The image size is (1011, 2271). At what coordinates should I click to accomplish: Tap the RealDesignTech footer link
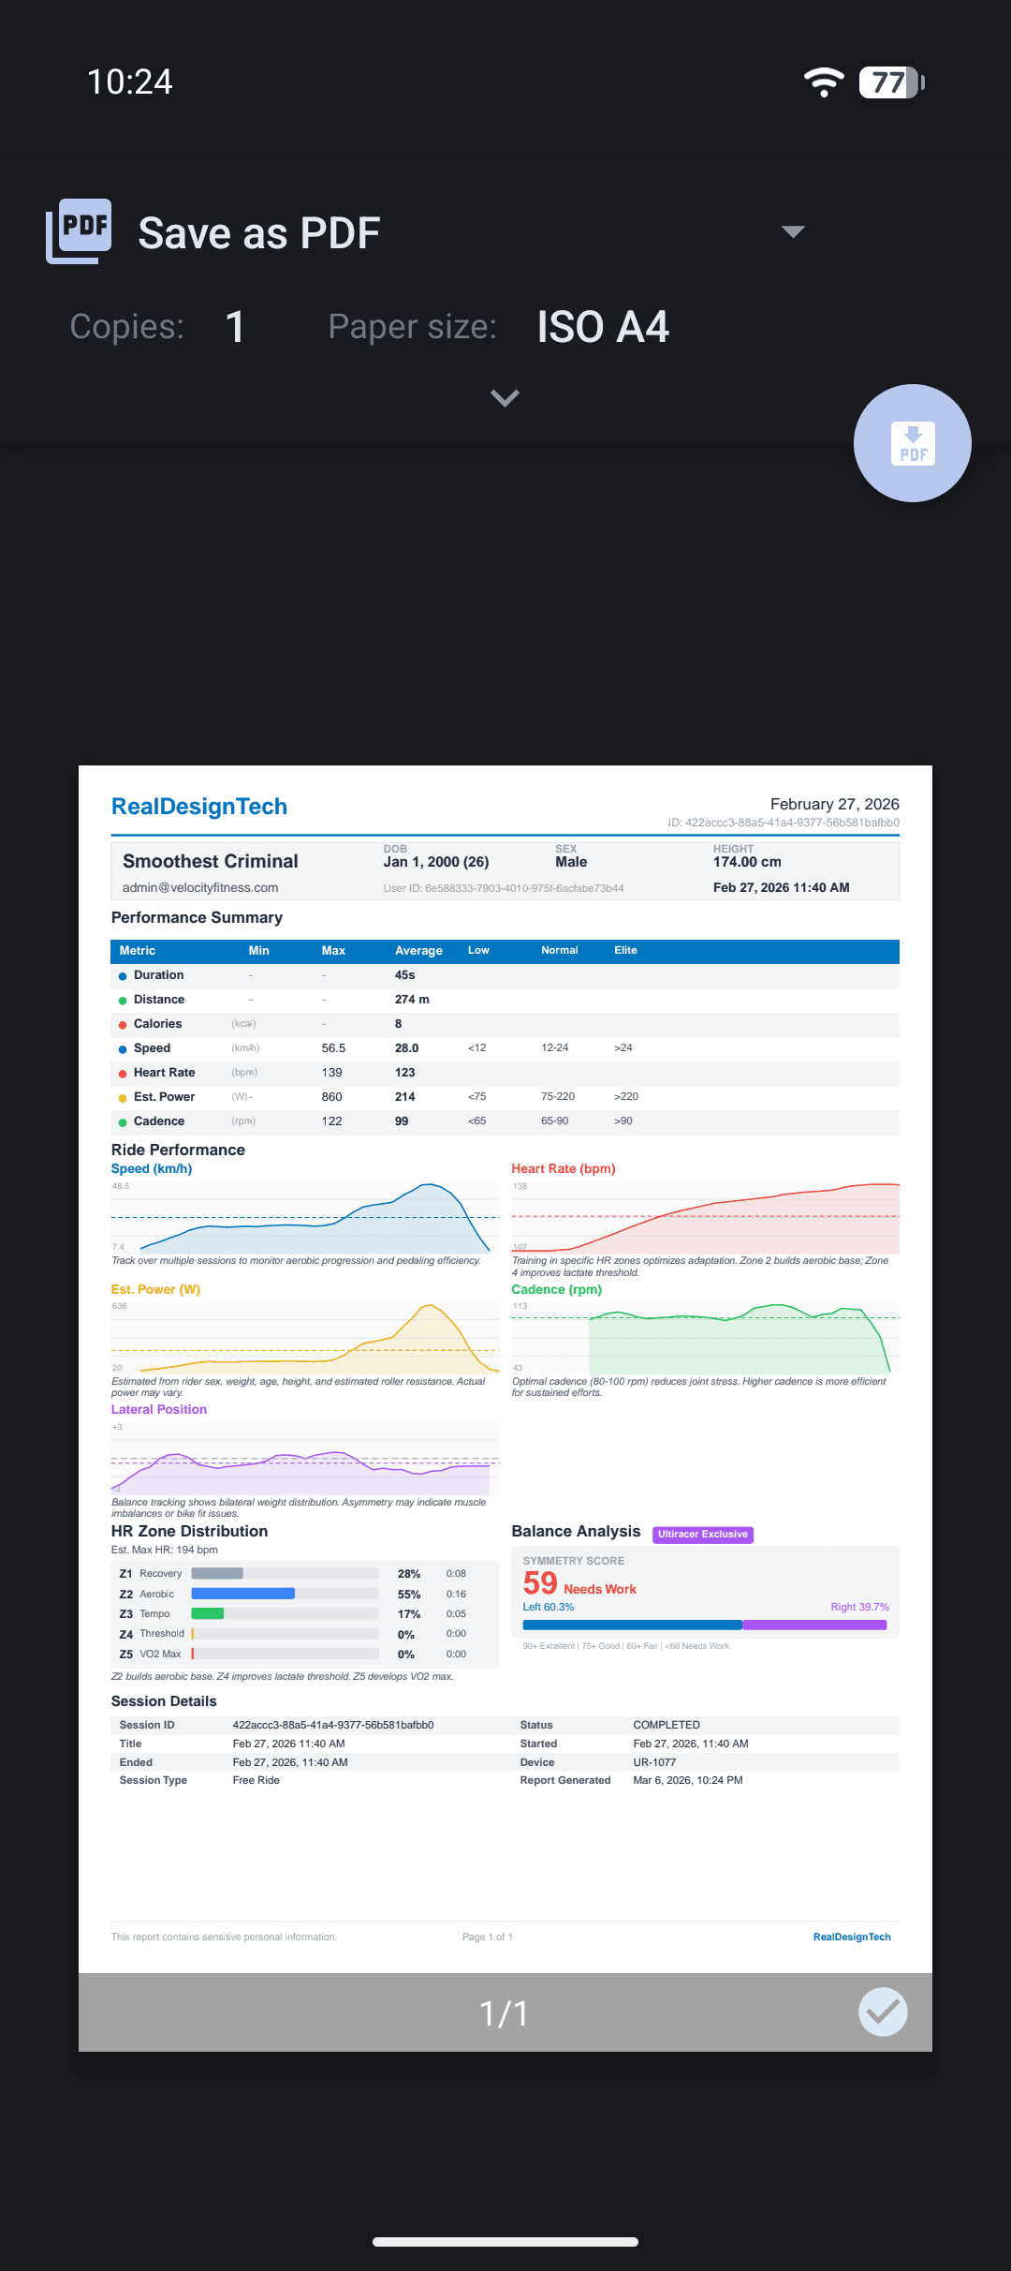pyautogui.click(x=852, y=1937)
